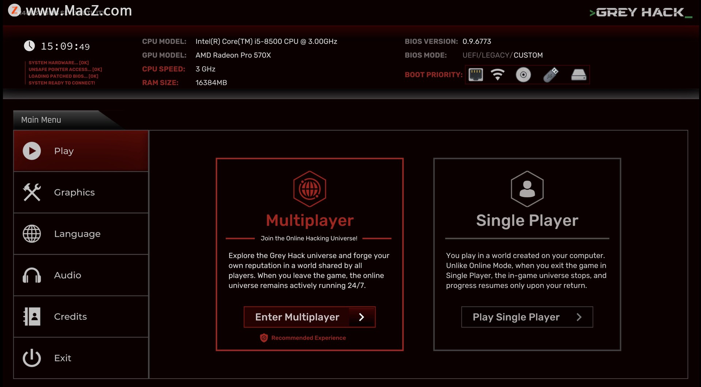Open the Play menu item
The image size is (701, 387).
81,151
